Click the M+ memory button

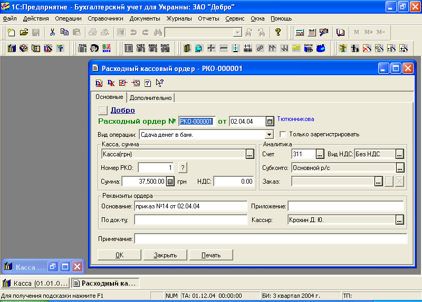point(368,33)
